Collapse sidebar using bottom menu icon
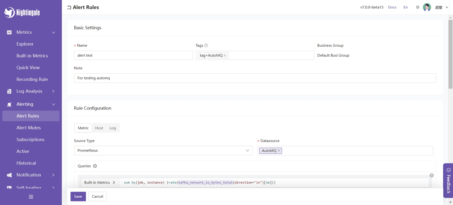This screenshot has height=205, width=453. click(31, 197)
